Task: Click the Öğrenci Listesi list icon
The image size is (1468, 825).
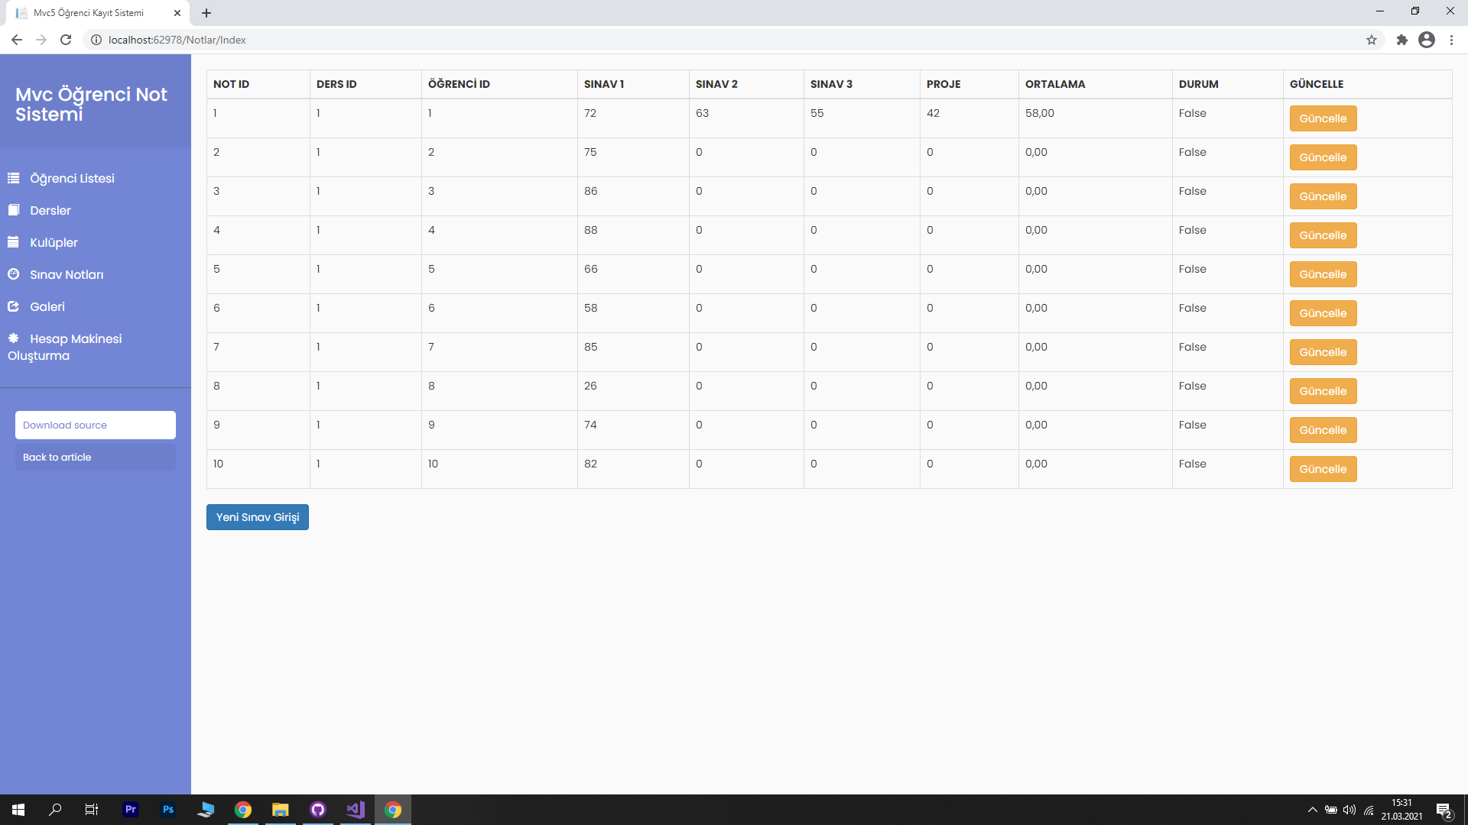Action: click(14, 178)
